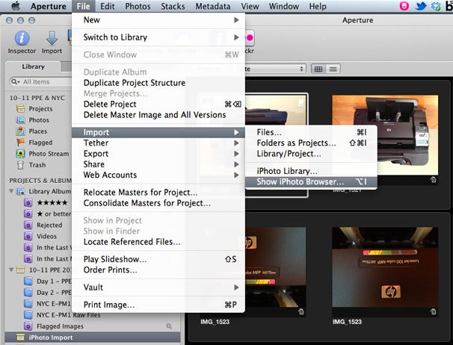Choose Relocate Masters for Project
Image resolution: width=453 pixels, height=345 pixels.
(x=158, y=192)
